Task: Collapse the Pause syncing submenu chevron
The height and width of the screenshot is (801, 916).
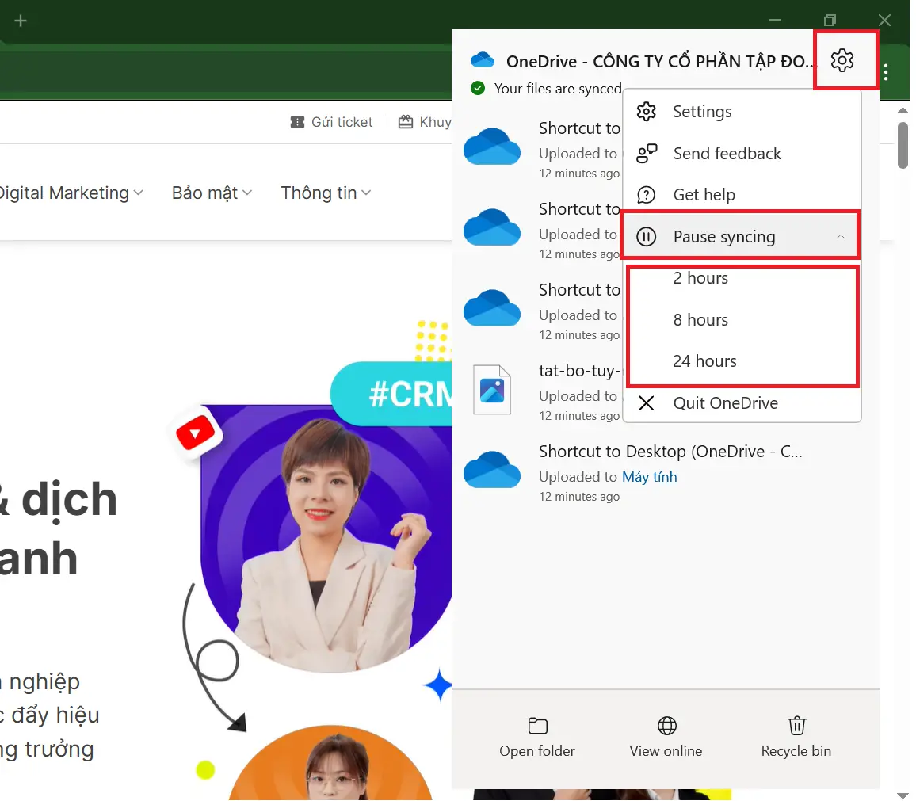Action: pyautogui.click(x=841, y=237)
